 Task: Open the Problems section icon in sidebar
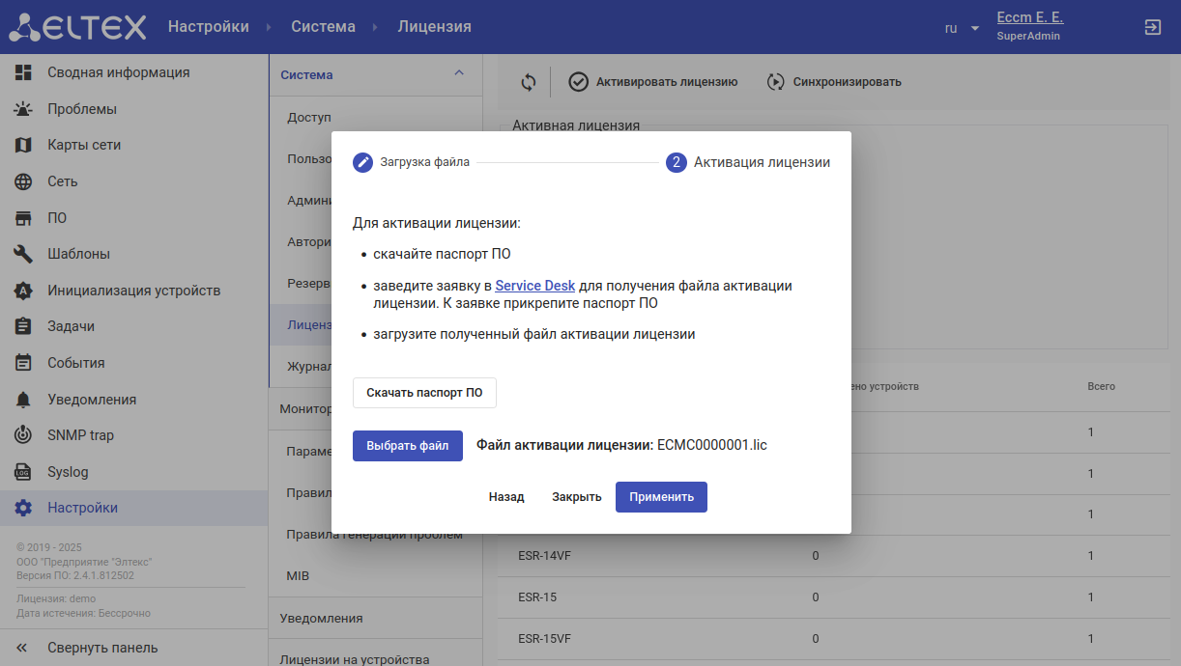(23, 109)
